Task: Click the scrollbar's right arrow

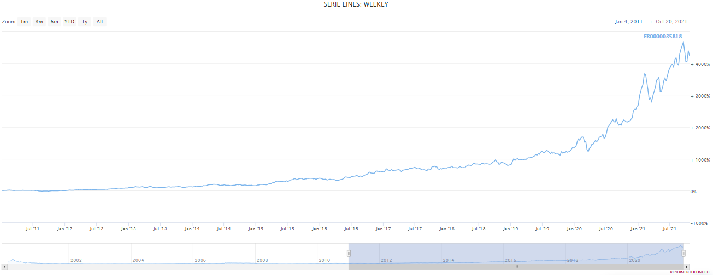Action: [686, 267]
